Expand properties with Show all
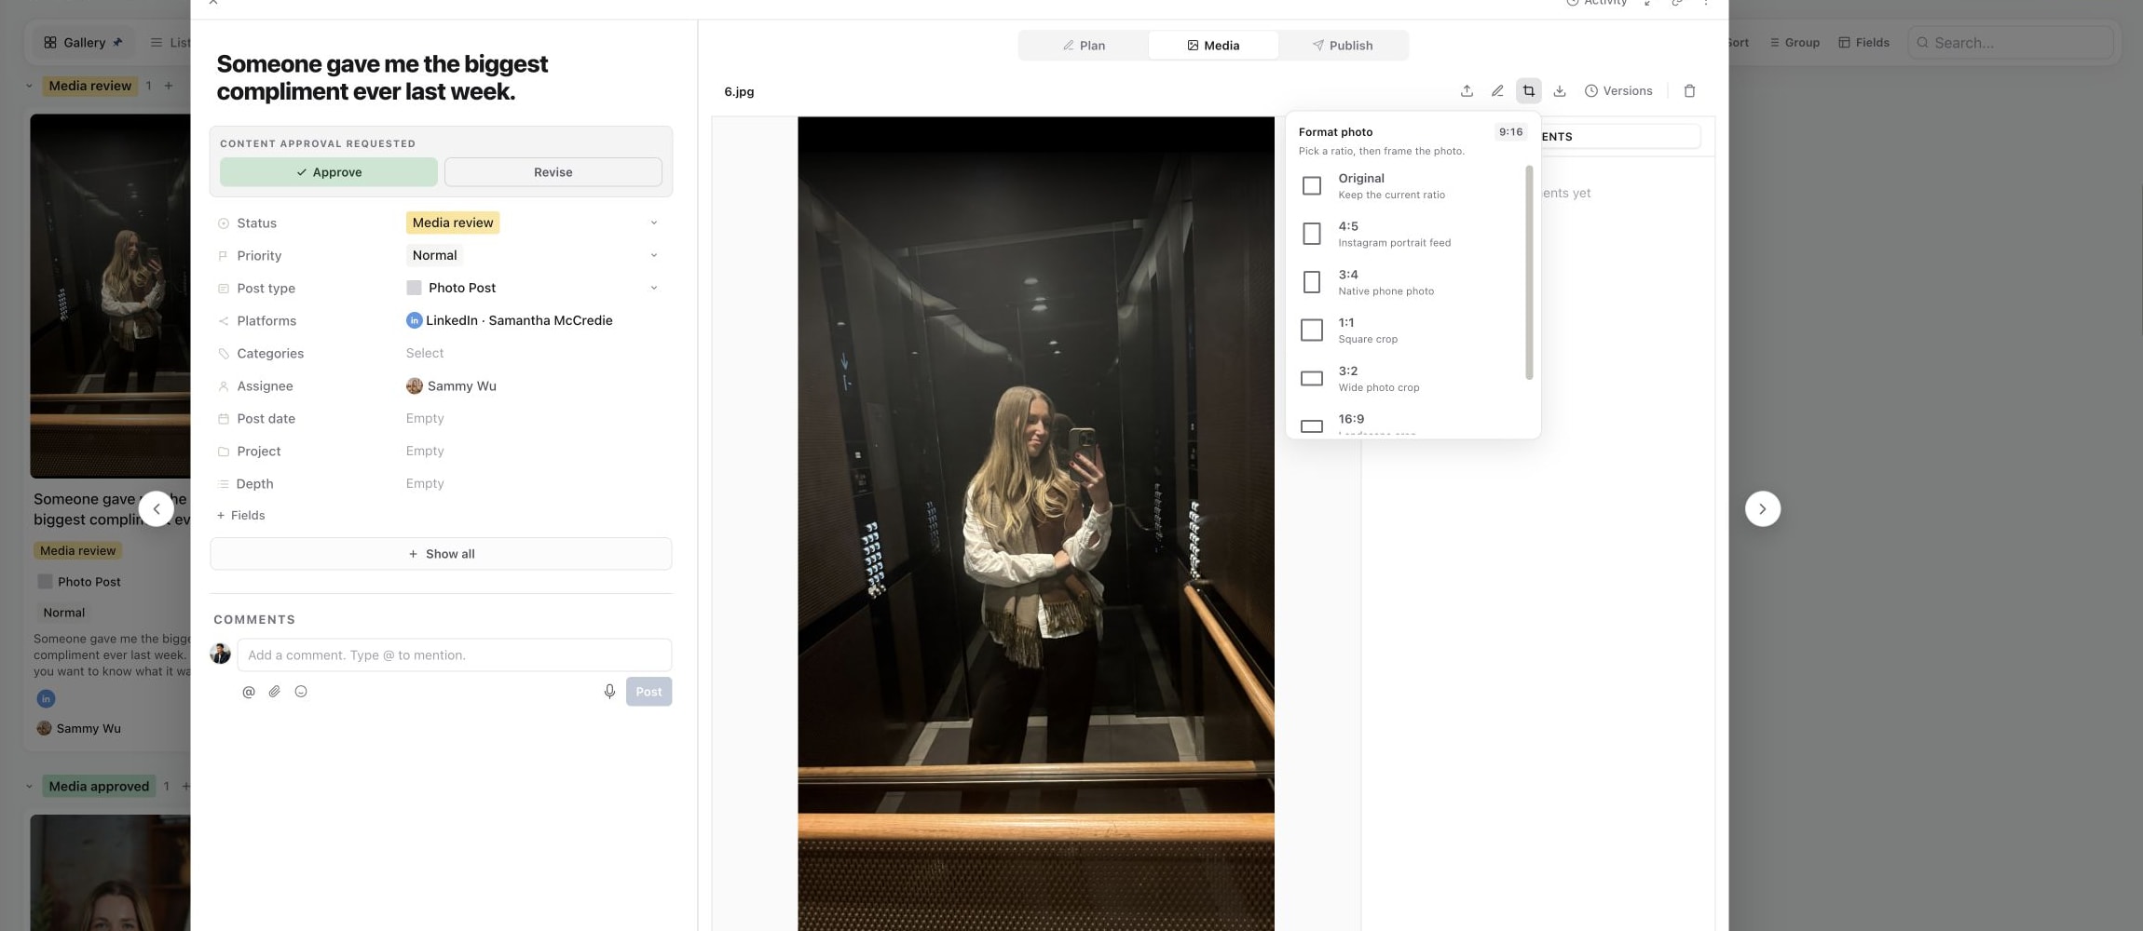Screen dimensions: 2143x931 point(441,554)
